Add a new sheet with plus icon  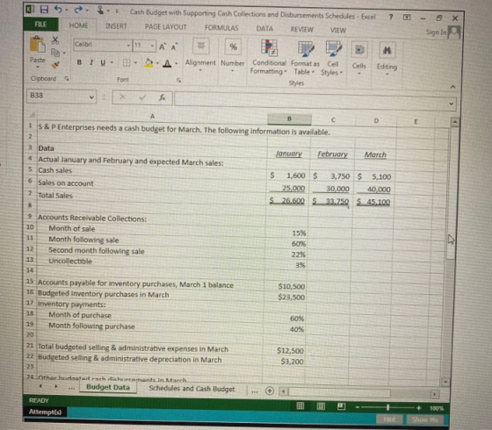click(270, 391)
